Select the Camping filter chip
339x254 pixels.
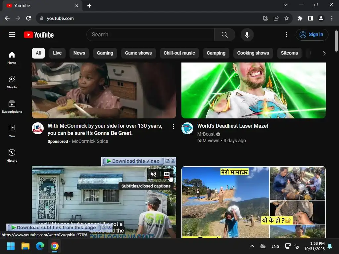click(216, 53)
